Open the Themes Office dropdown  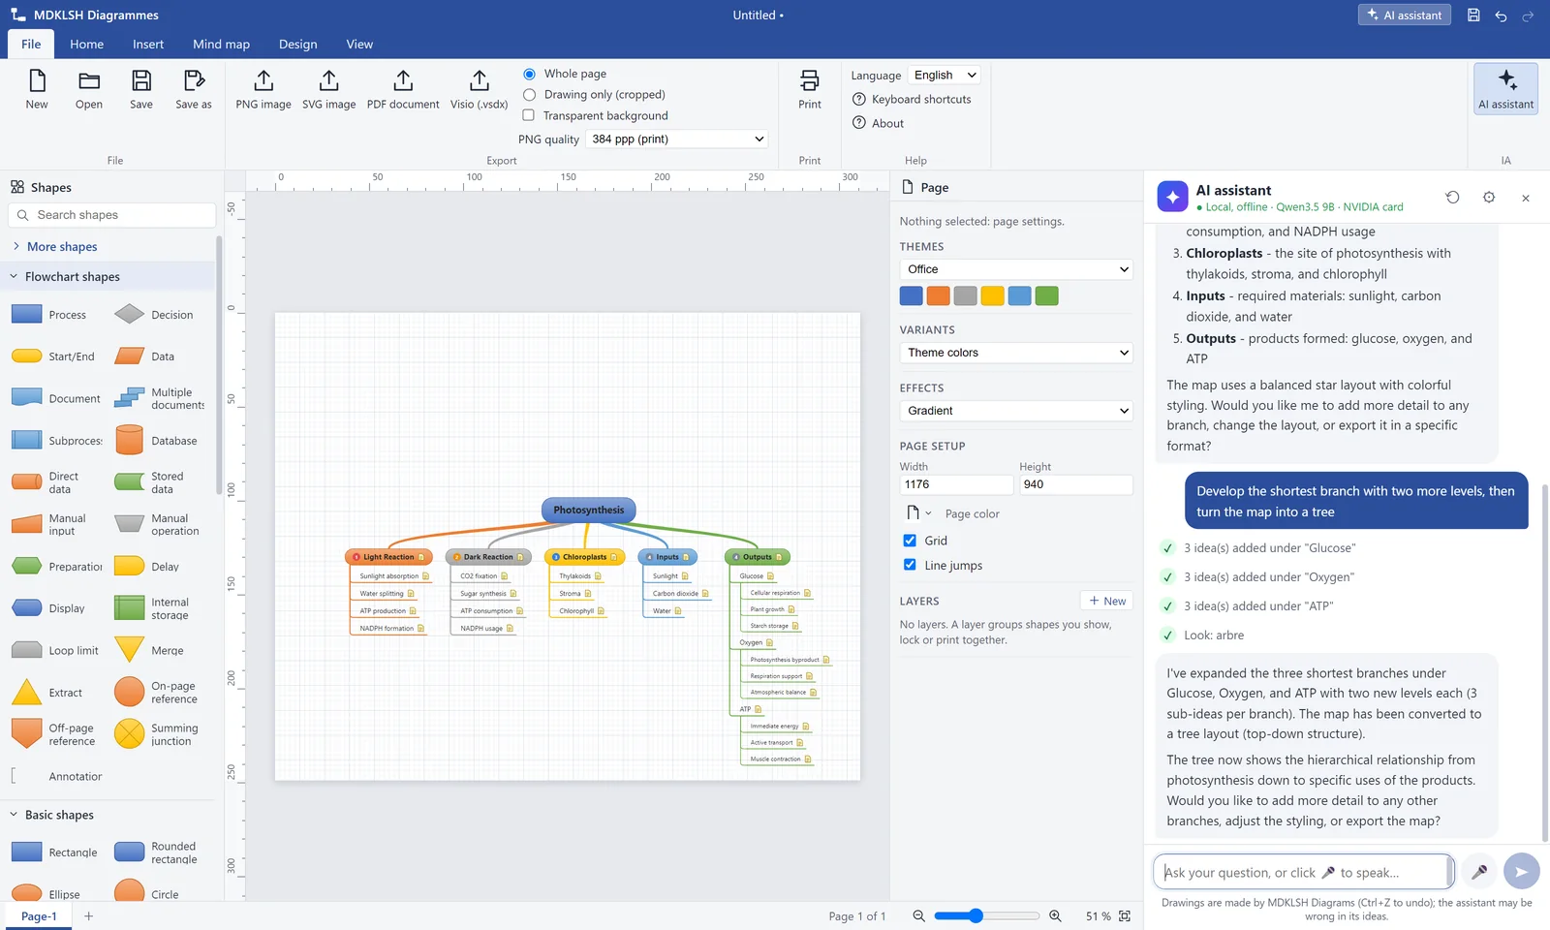pos(1016,269)
